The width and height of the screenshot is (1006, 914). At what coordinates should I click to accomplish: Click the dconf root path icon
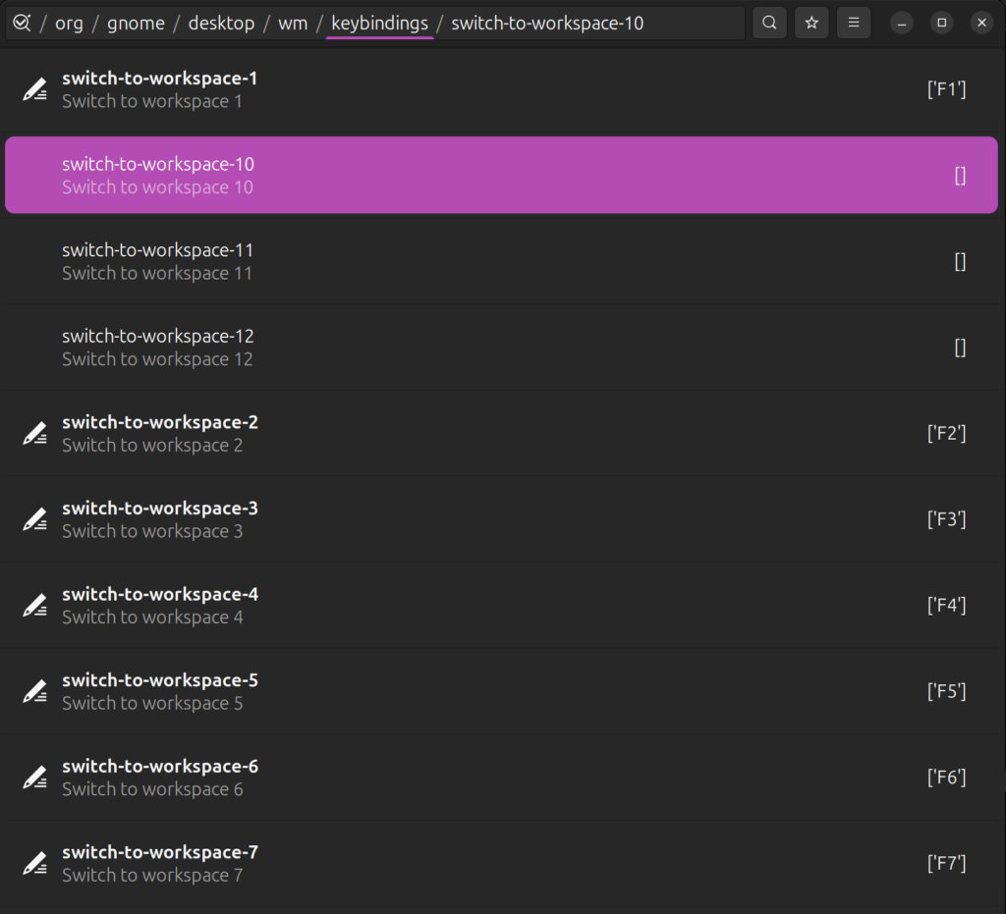point(22,23)
